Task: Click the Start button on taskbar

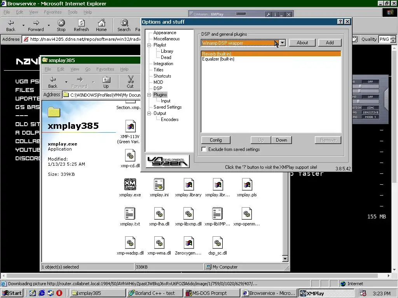Action: pyautogui.click(x=12, y=293)
